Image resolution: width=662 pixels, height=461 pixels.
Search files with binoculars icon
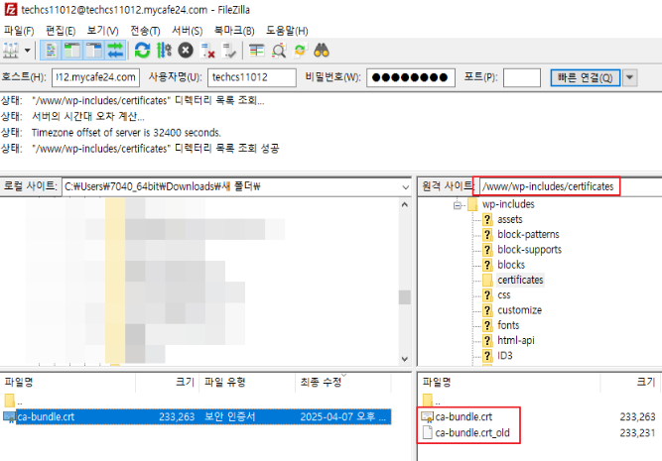[322, 51]
